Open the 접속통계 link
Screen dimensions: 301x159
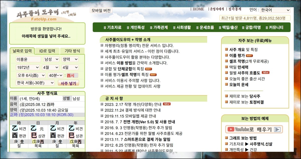(235, 9)
